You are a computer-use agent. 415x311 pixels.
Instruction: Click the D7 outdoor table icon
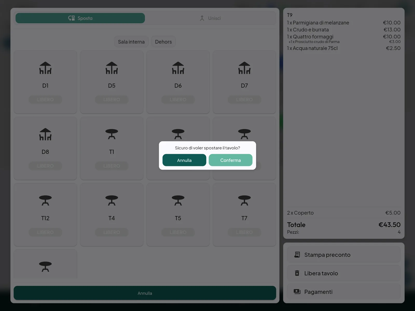coord(245,68)
